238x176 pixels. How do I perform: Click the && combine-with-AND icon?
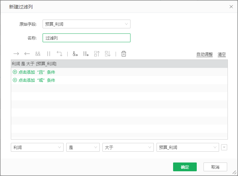click(x=38, y=54)
